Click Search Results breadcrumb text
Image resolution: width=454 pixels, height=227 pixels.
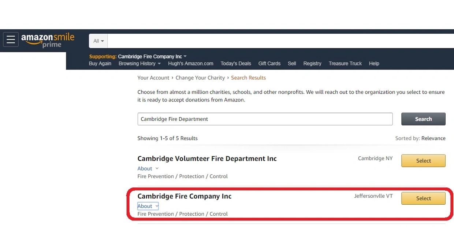[248, 78]
